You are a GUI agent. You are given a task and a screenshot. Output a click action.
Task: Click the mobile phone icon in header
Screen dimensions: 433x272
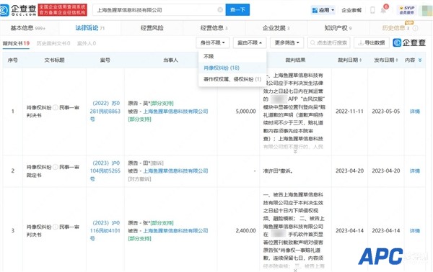(x=372, y=10)
